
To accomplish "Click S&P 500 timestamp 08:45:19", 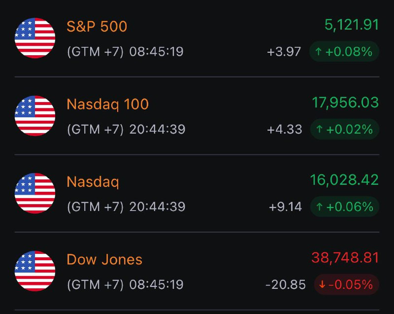I will click(156, 52).
